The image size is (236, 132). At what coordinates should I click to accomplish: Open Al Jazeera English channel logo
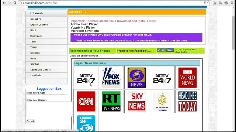click(162, 102)
